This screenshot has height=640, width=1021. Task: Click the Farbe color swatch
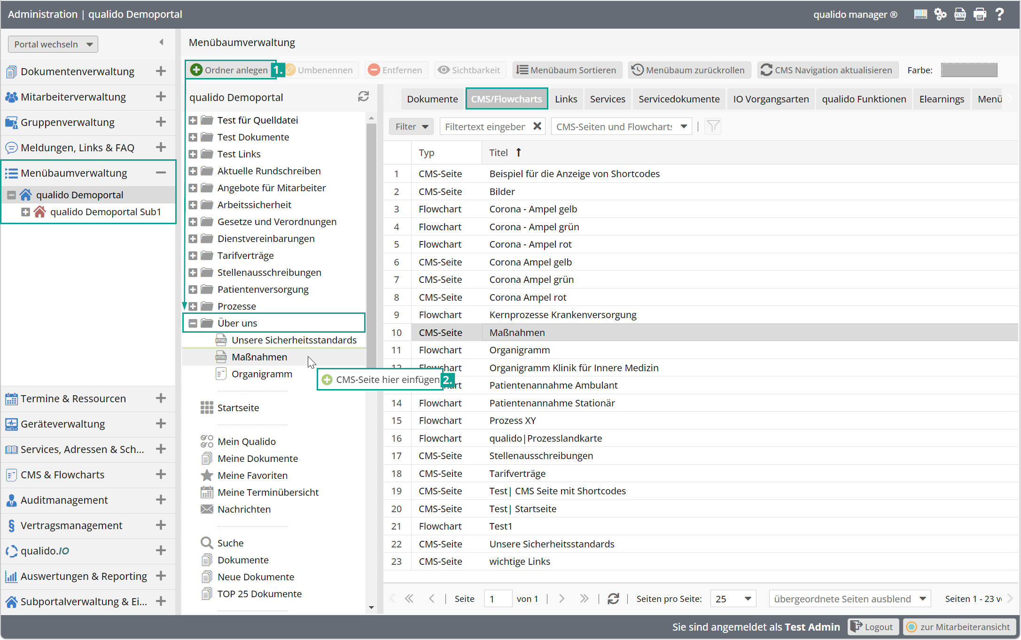pos(969,70)
